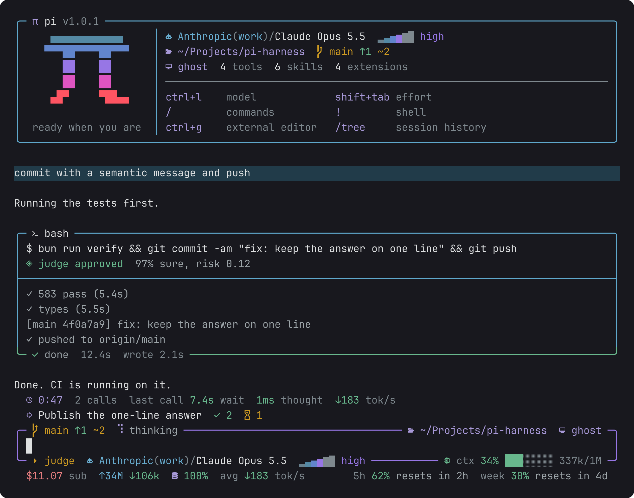Click the ! shell shortcut
The image size is (634, 498).
pos(381,112)
